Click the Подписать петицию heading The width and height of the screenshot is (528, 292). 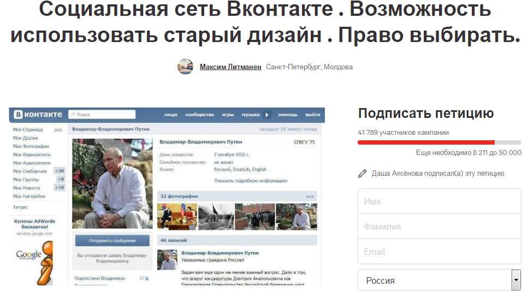[426, 114]
